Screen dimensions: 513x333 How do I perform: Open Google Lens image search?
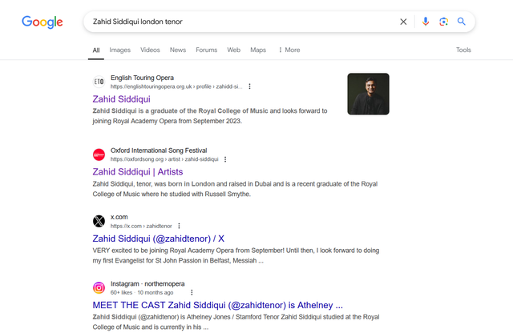click(x=443, y=22)
